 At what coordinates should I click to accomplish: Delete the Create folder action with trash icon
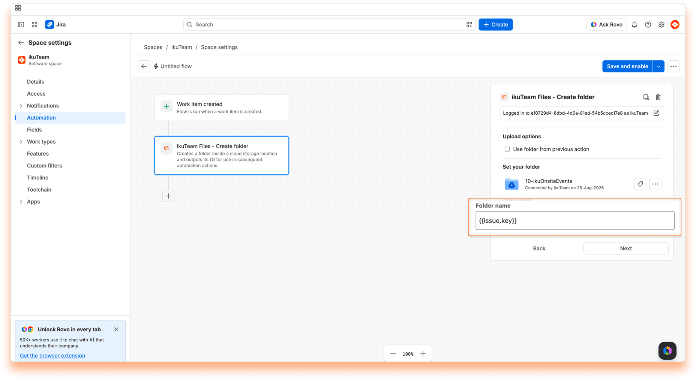pyautogui.click(x=658, y=97)
